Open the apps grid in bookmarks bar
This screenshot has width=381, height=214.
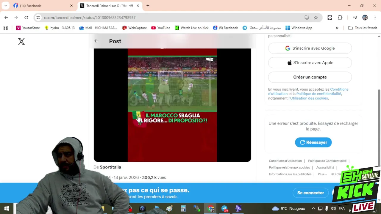tap(5, 28)
